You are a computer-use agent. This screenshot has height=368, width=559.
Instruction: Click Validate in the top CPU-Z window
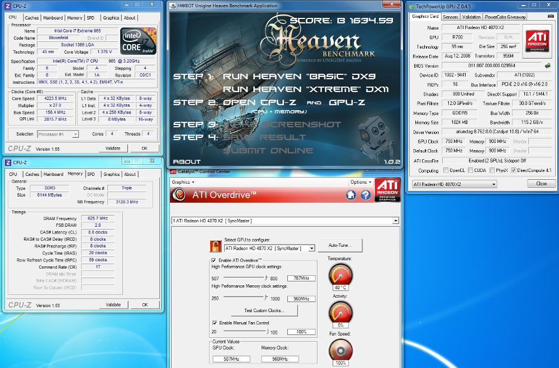[x=113, y=148]
